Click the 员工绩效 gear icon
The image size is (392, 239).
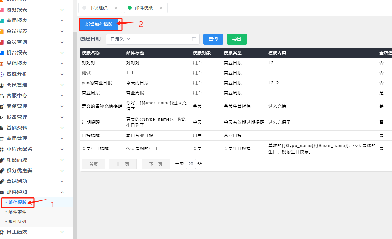(2, 232)
